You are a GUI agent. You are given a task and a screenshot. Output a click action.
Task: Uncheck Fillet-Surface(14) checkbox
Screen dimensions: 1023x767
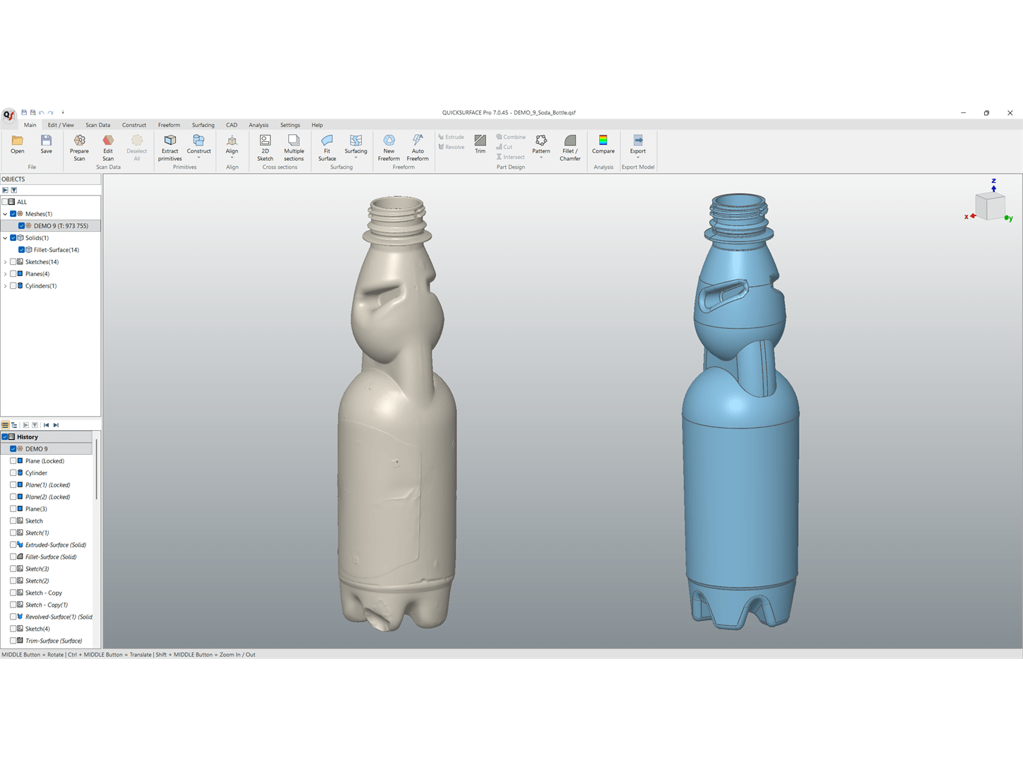(21, 250)
